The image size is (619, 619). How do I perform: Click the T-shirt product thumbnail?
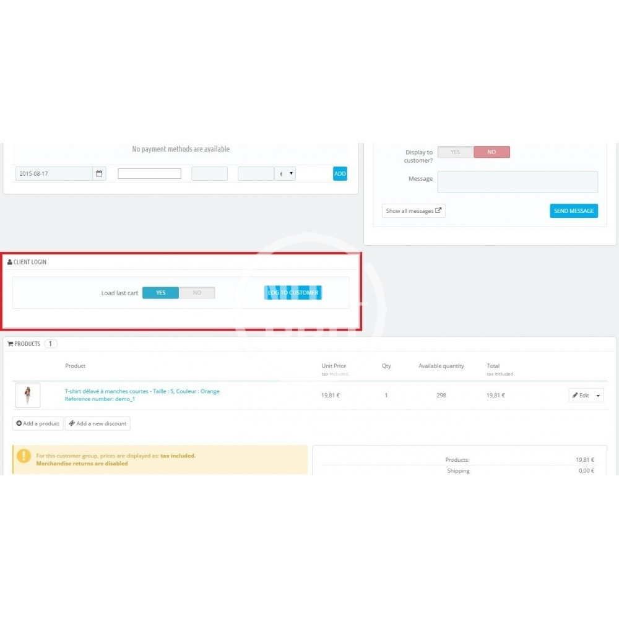click(28, 395)
